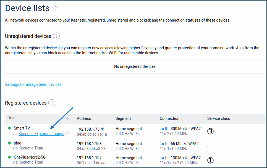Click service class 1 icon for OnePlus-Nord2-5G
267x168 pixels.
210,160
